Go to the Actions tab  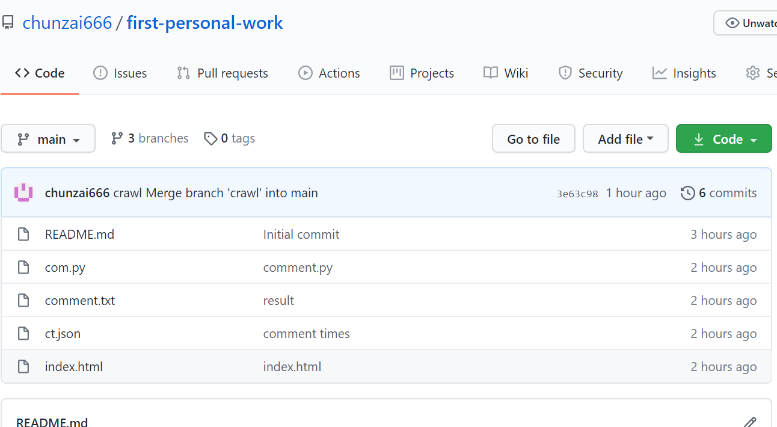pos(329,73)
